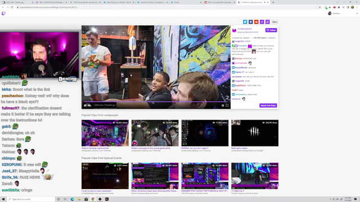Open 'T1 Alpha As F' clip thumbnail

tap(255, 176)
